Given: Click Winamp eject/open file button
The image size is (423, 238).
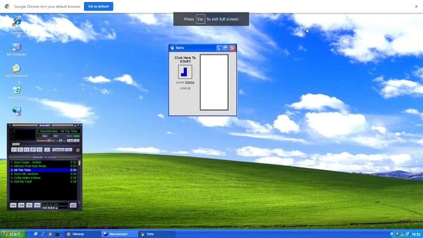Looking at the screenshot, I should pos(47,150).
